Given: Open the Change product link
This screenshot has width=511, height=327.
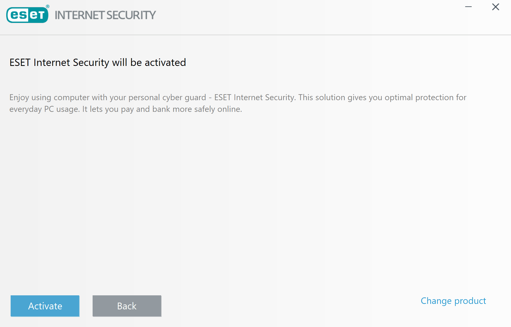Looking at the screenshot, I should coord(453,301).
